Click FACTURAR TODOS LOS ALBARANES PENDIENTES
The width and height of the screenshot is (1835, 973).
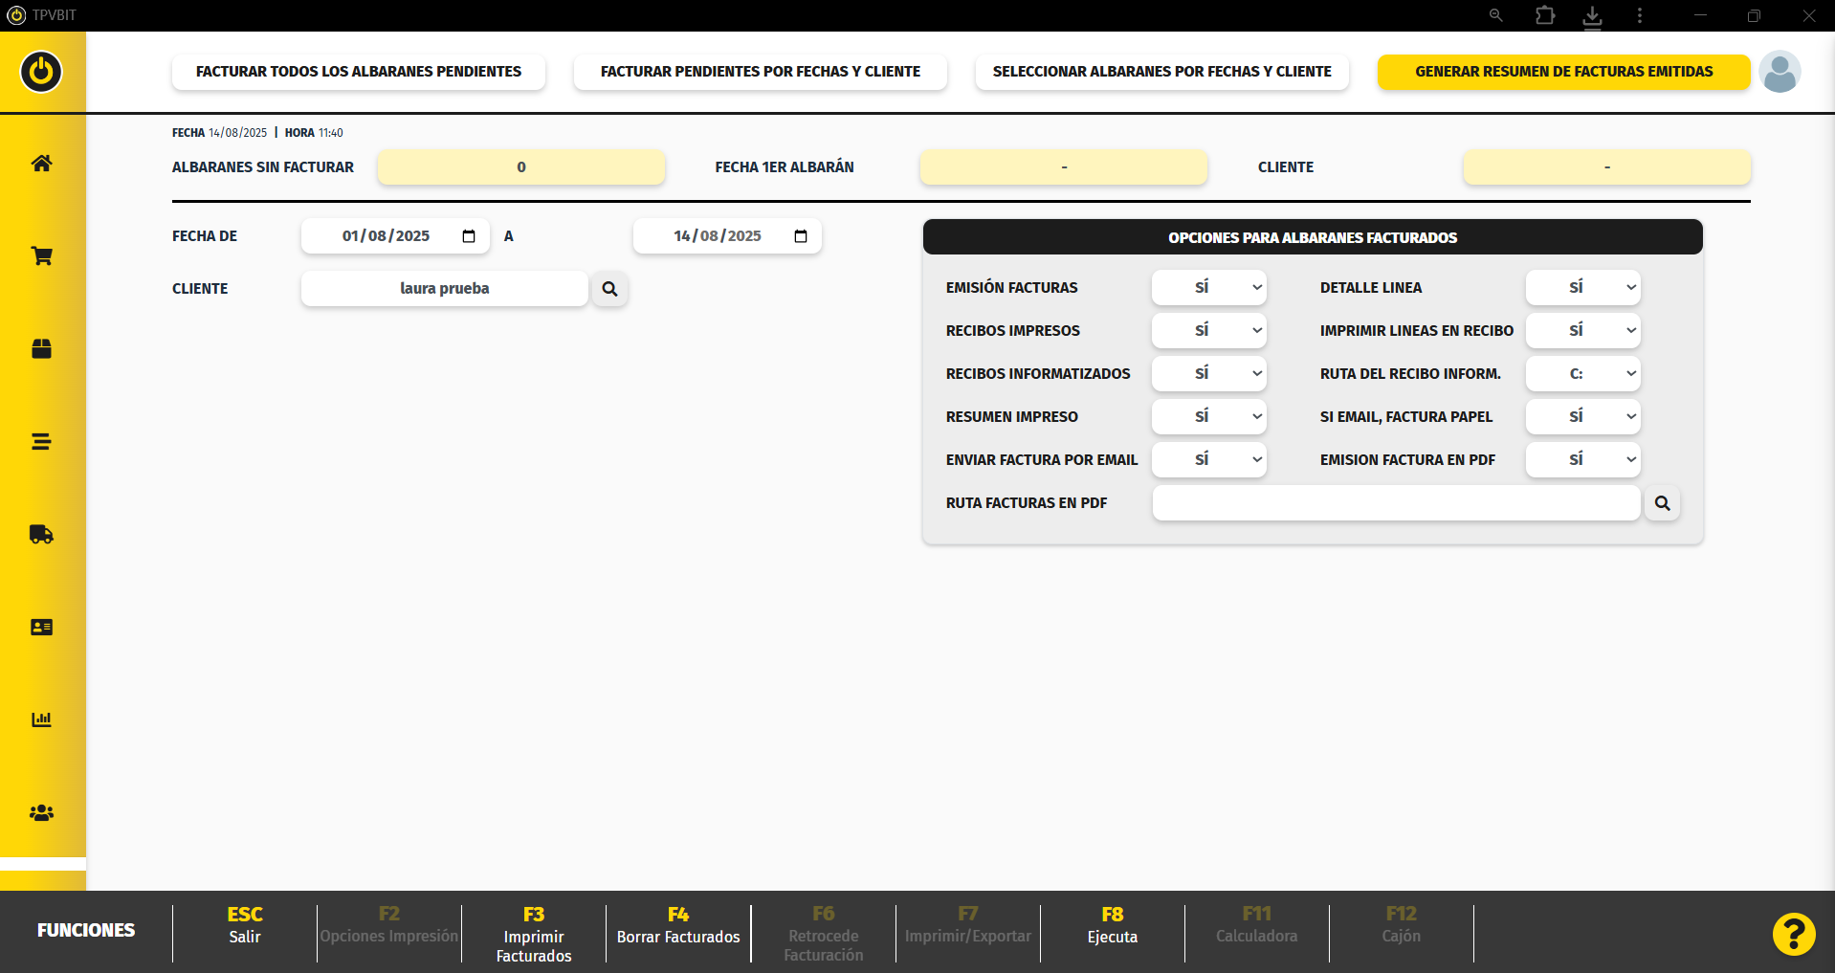pos(359,72)
